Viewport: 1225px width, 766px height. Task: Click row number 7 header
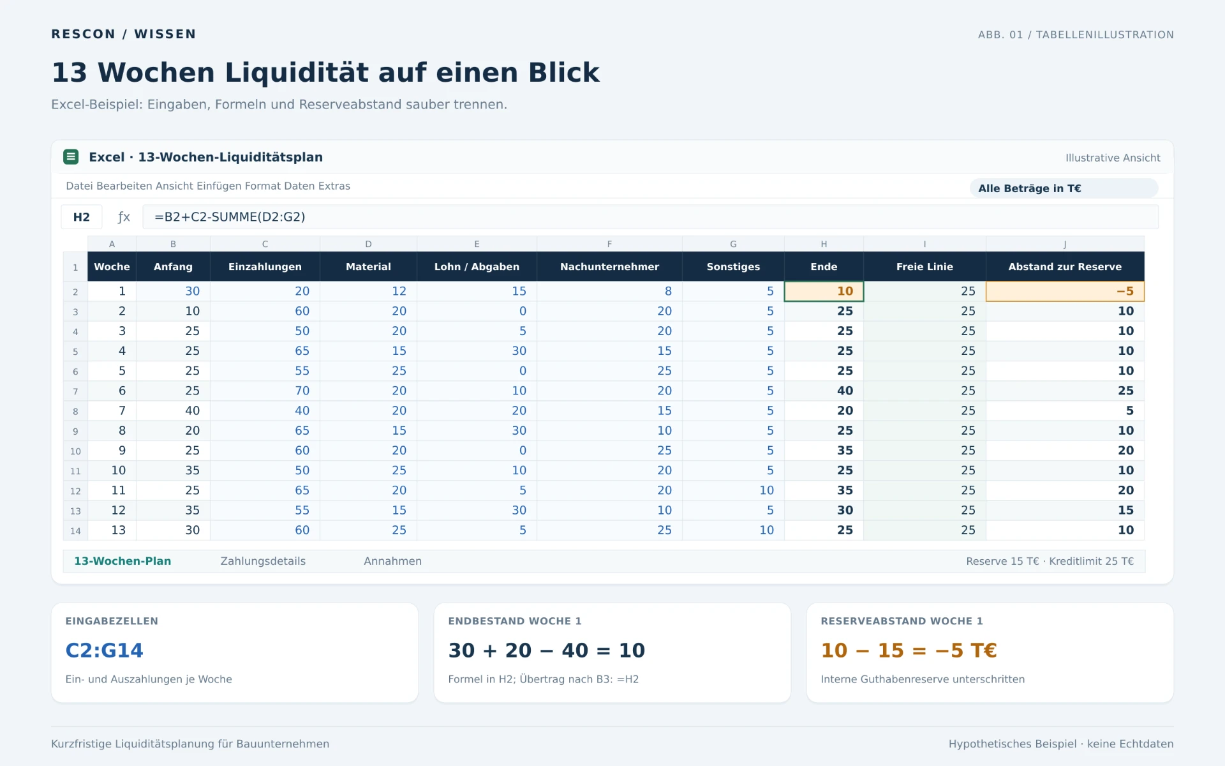coord(75,391)
